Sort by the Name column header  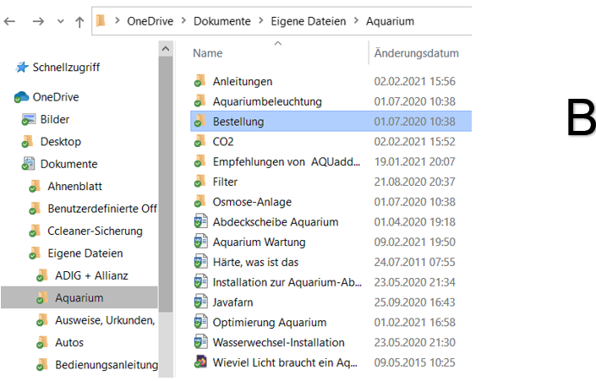tap(207, 53)
